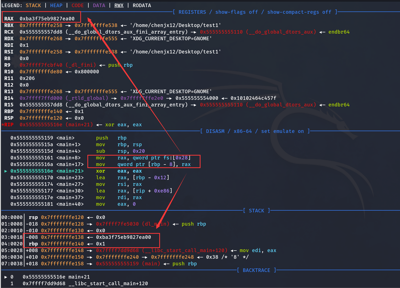
Task: Select the HEAP legend label
Action: tap(56, 5)
